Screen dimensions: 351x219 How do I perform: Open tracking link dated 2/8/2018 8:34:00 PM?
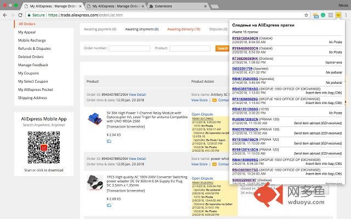point(245,160)
